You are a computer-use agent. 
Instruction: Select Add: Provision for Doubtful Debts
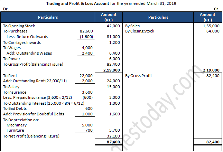pos(34,114)
